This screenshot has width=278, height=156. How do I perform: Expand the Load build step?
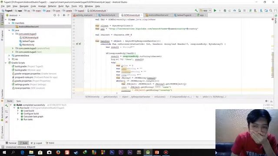coord(18,111)
